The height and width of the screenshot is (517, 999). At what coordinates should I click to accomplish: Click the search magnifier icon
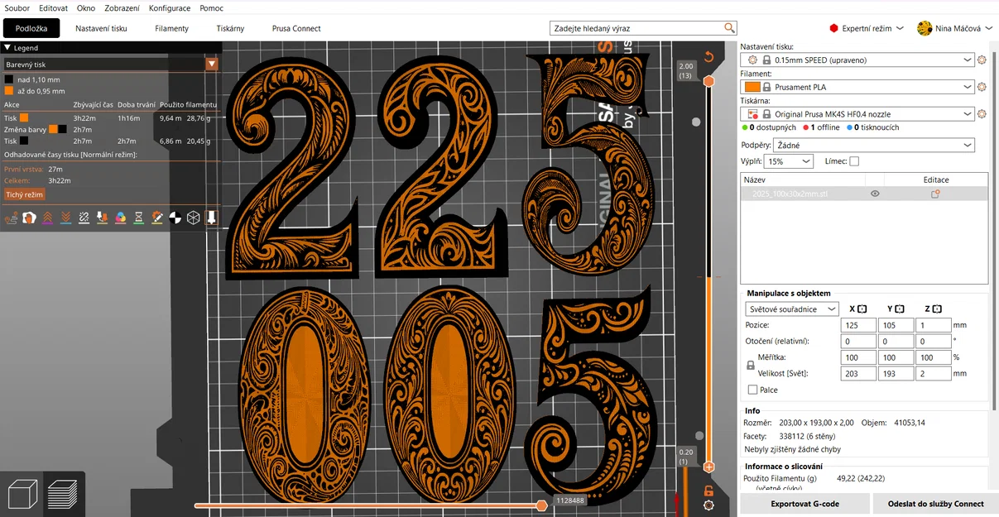coord(729,28)
